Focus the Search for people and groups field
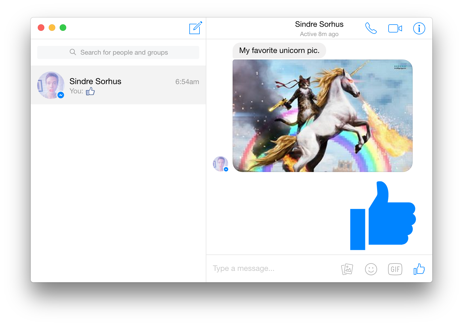463x326 pixels. coord(118,52)
